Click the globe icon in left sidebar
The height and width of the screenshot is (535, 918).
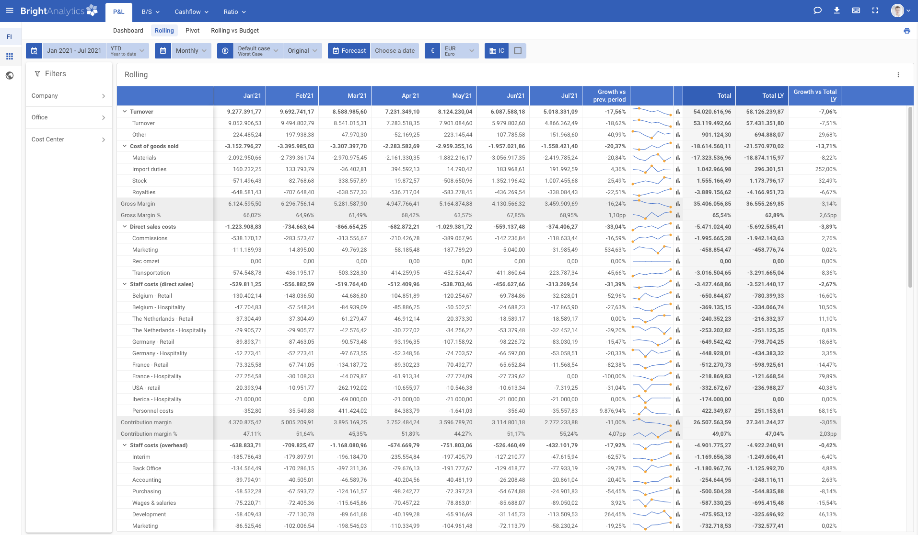pyautogui.click(x=10, y=75)
